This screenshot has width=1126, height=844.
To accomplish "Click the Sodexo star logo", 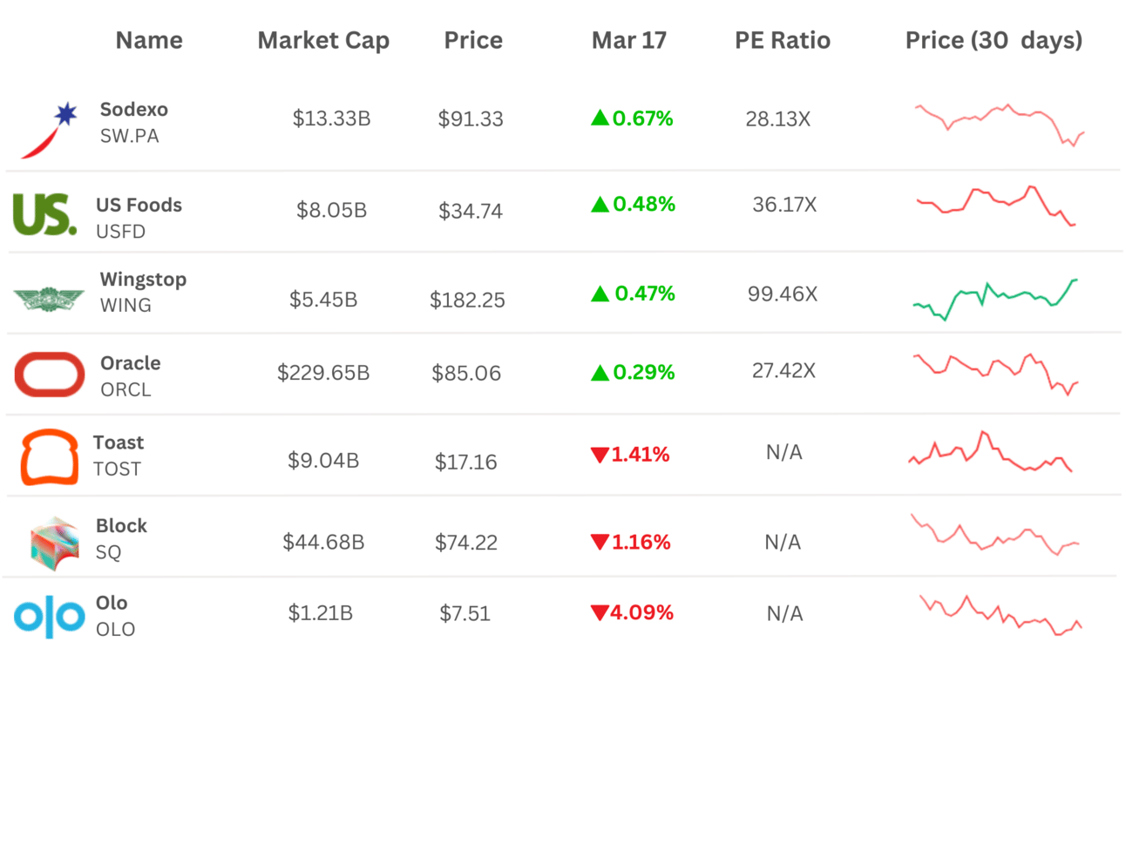I will pos(50,130).
